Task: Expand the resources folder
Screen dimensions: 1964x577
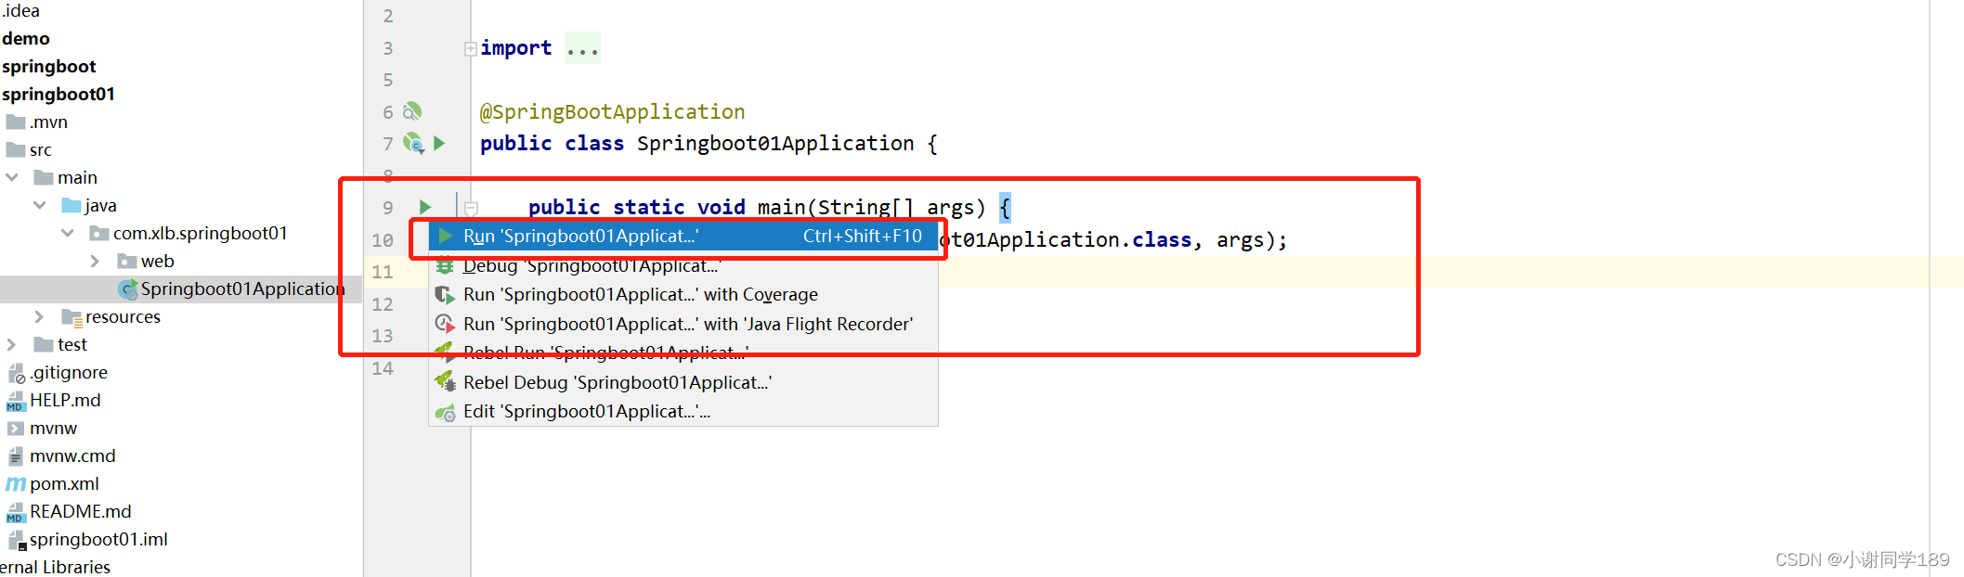Action: point(39,316)
